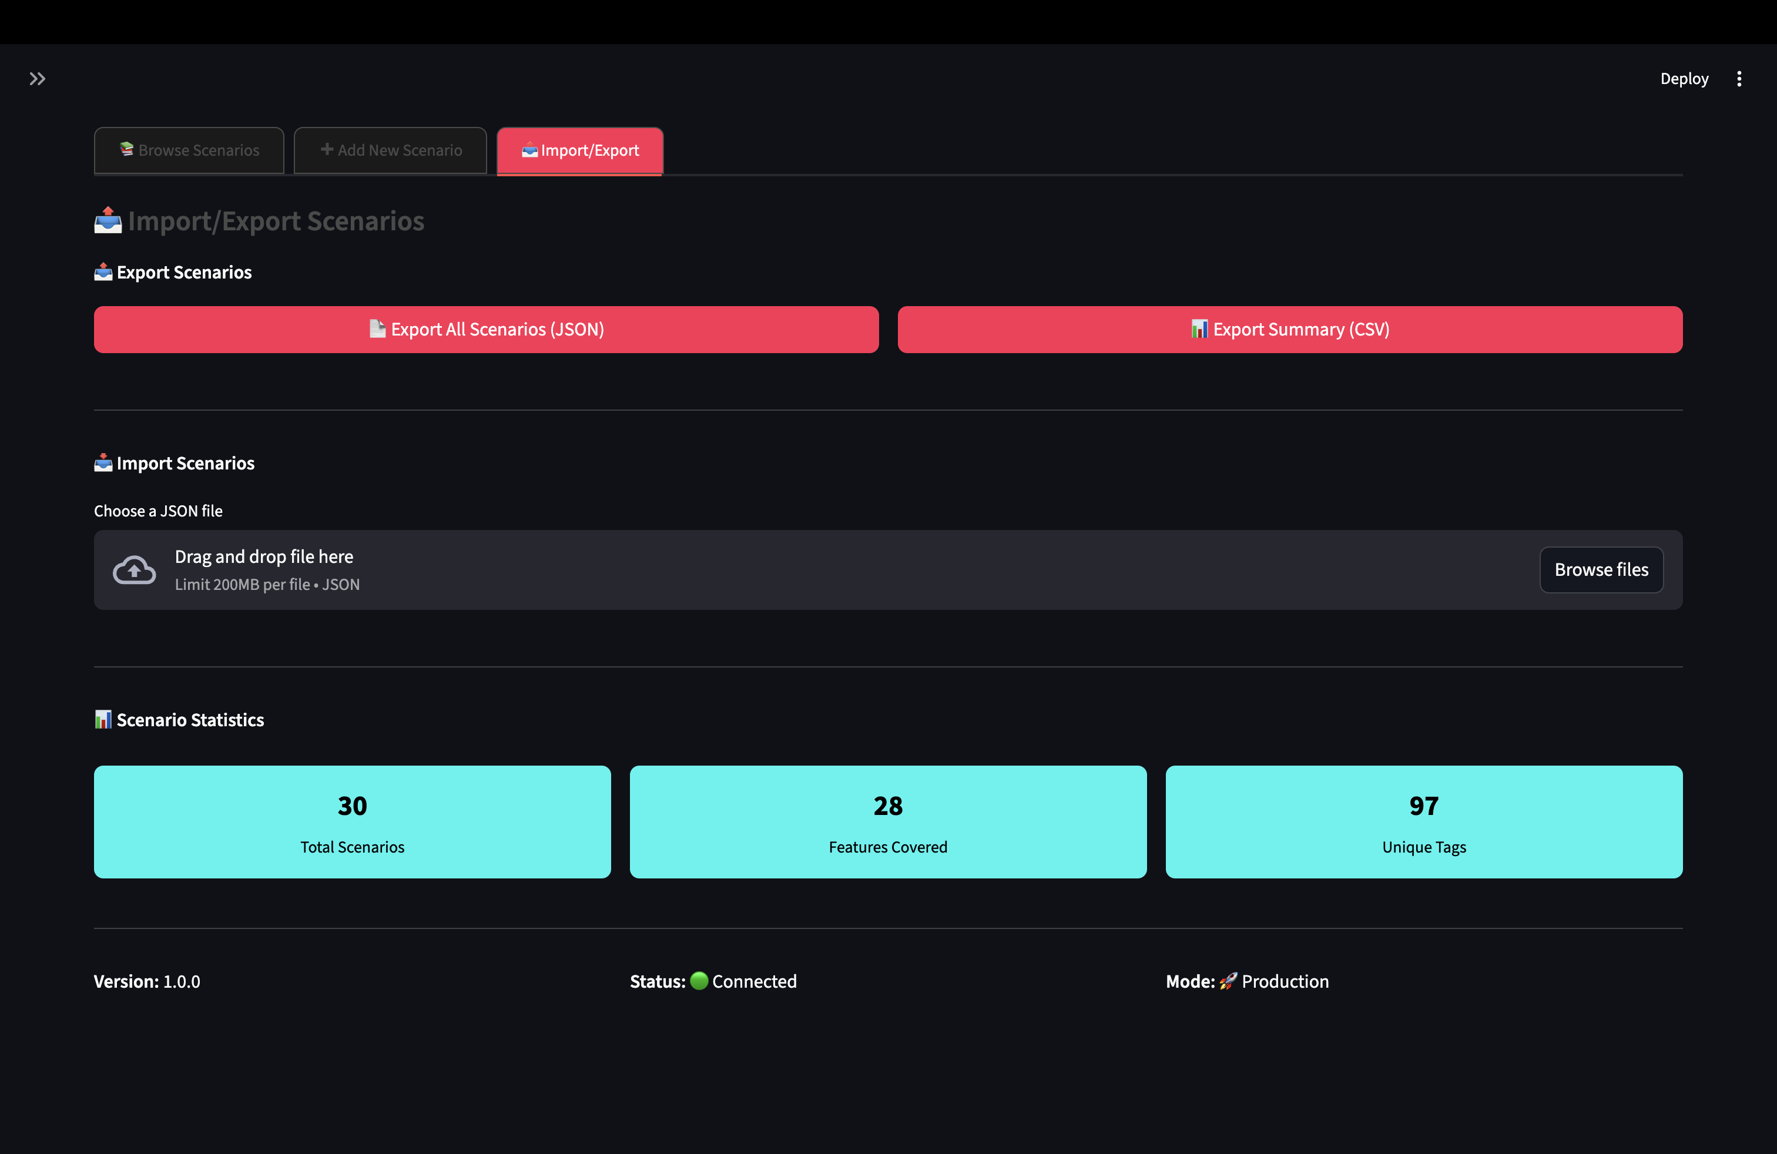Expand the sidebar with the double chevron
This screenshot has height=1154, width=1777.
38,78
